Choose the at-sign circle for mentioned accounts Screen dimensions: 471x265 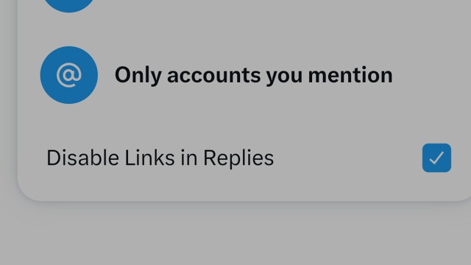[69, 75]
